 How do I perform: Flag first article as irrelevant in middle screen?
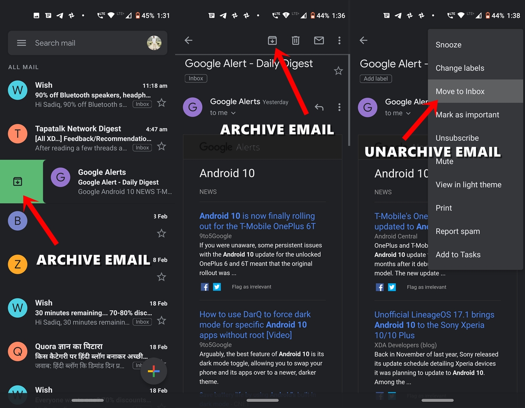tap(252, 287)
